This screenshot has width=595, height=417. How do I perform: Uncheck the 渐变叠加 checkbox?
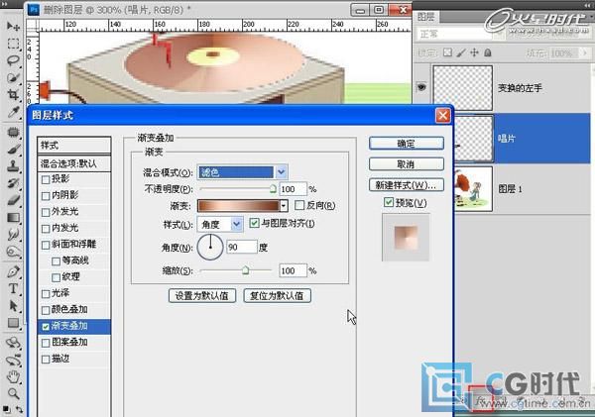tap(46, 327)
